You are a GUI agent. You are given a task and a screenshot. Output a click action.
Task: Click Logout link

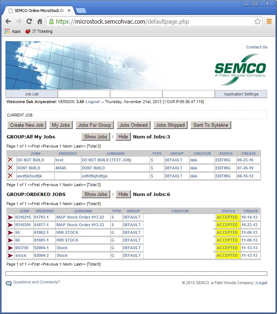92,102
